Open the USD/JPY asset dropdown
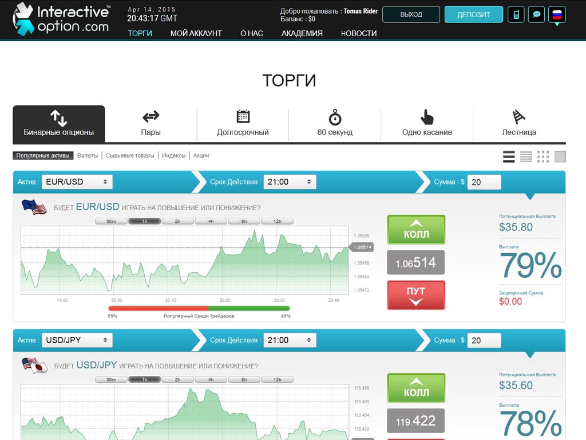The width and height of the screenshot is (586, 440). click(77, 340)
